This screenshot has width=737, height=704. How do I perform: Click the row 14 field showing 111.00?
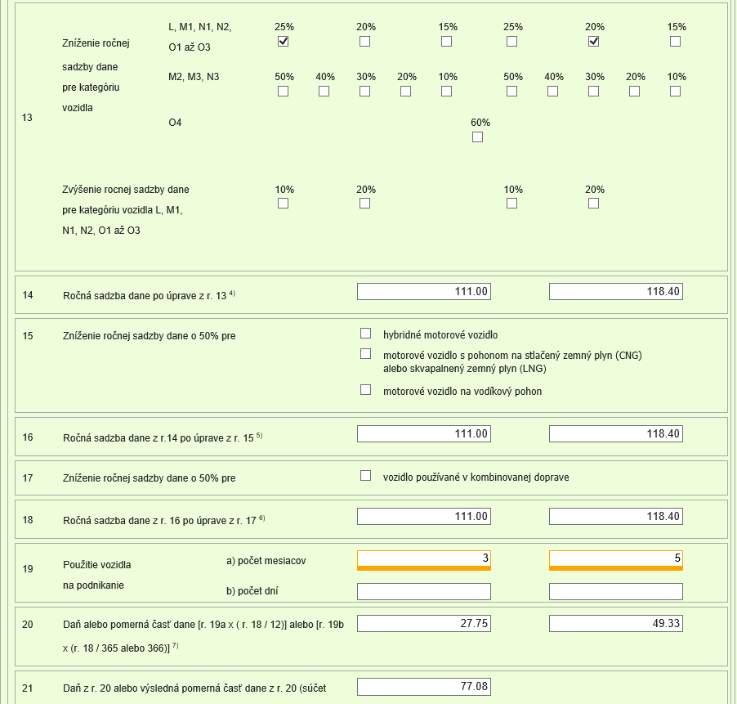[x=424, y=292]
